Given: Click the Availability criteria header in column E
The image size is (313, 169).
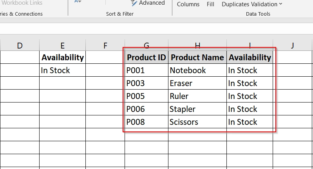Looking at the screenshot, I should tap(62, 57).
